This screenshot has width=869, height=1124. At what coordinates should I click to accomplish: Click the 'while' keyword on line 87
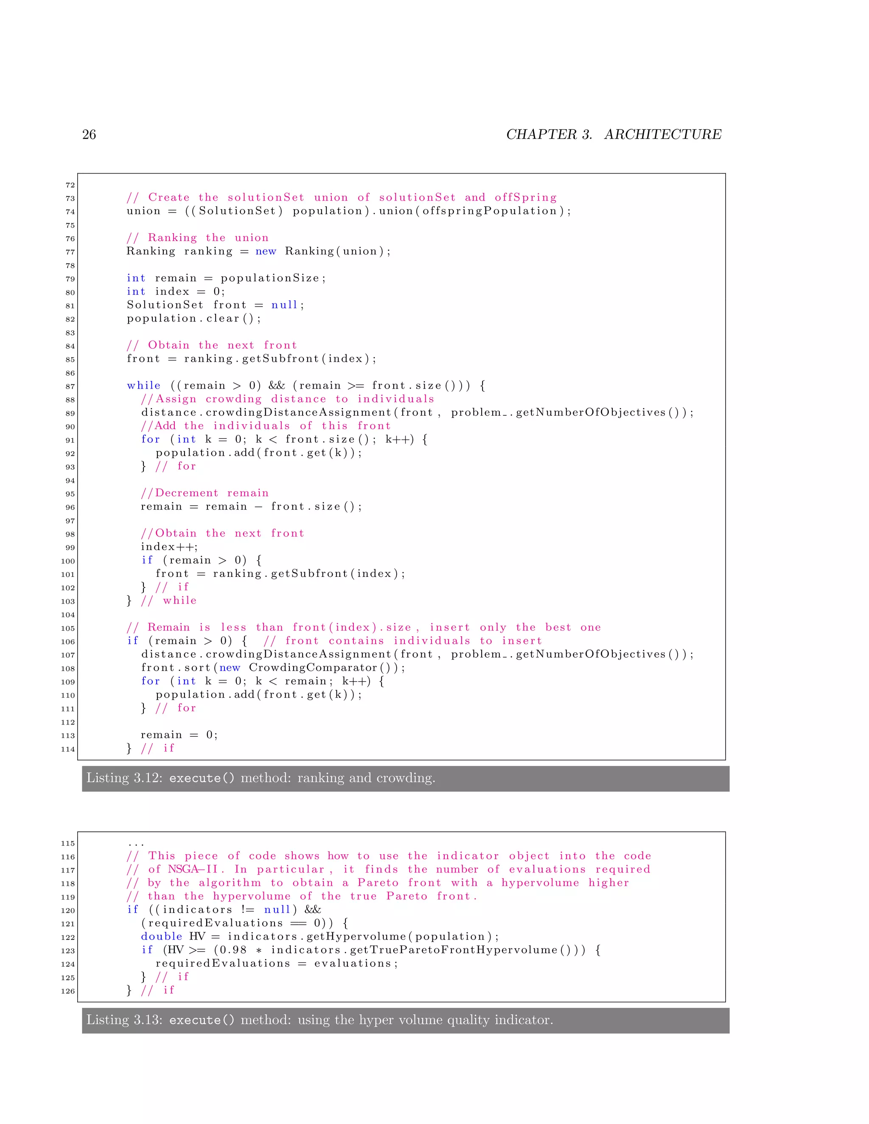tap(144, 386)
